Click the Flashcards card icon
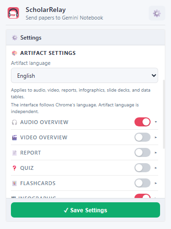This screenshot has width=171, height=229. pyautogui.click(x=14, y=183)
